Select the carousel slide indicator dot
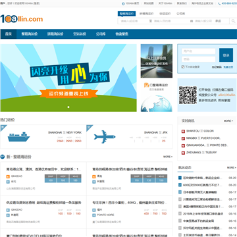This screenshot has height=237, width=237. (x=68, y=107)
